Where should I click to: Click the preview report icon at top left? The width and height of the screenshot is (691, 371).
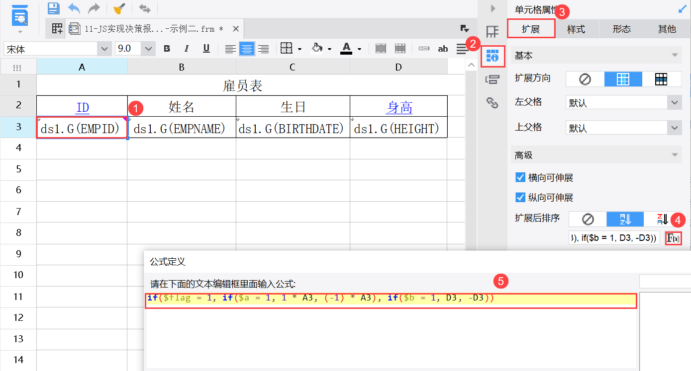(x=20, y=15)
